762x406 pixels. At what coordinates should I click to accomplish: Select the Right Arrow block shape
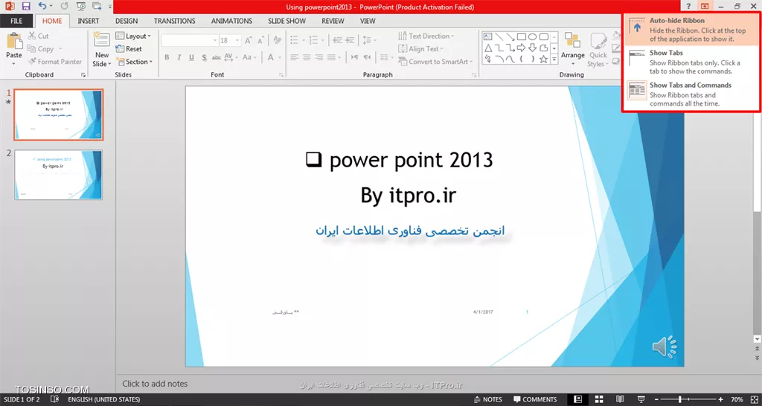[522, 48]
